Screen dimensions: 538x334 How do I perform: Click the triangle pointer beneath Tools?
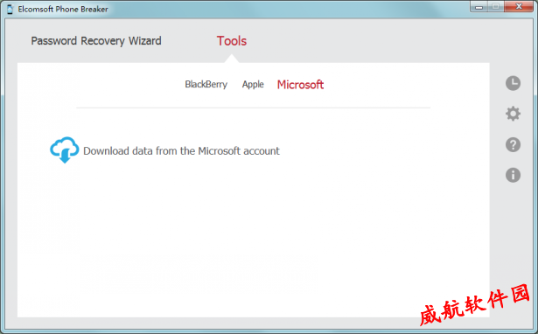click(x=232, y=59)
